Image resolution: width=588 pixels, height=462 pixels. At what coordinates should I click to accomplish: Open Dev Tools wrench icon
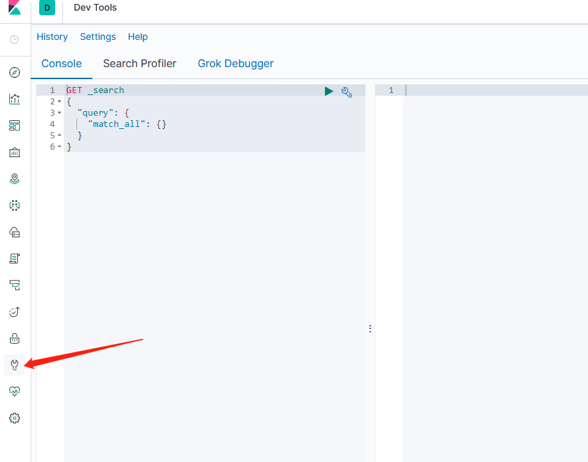[14, 365]
